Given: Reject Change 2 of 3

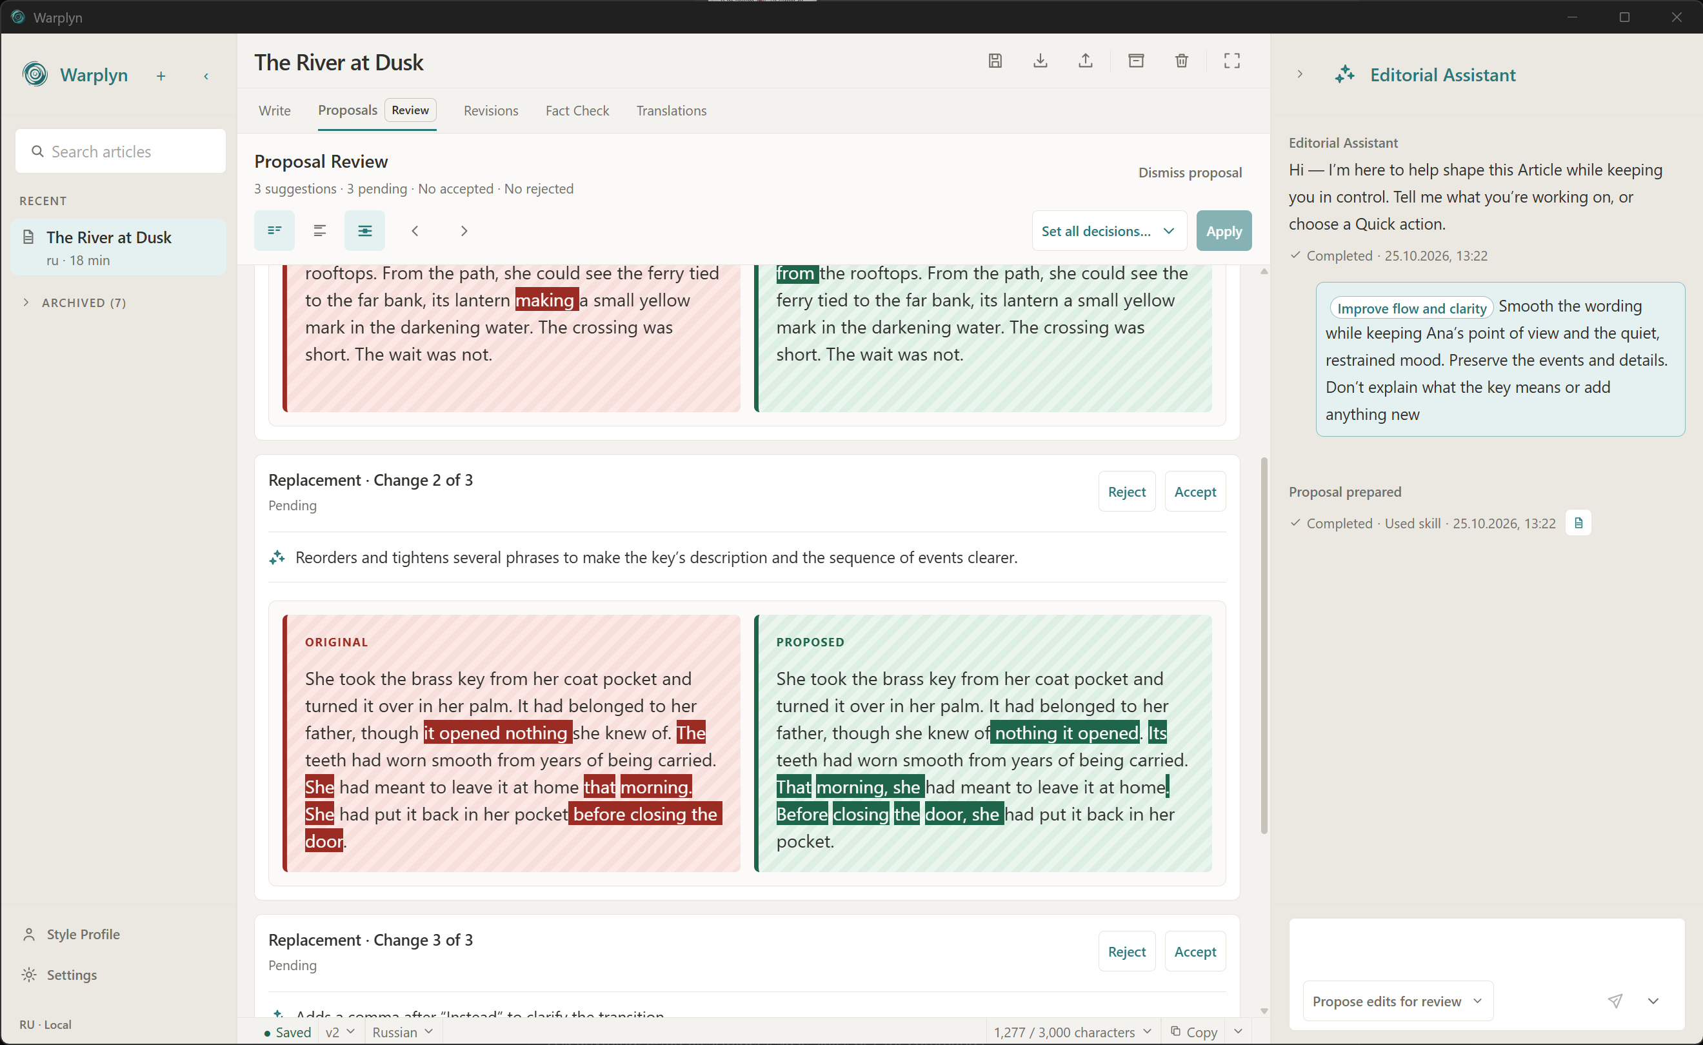Looking at the screenshot, I should tap(1126, 492).
